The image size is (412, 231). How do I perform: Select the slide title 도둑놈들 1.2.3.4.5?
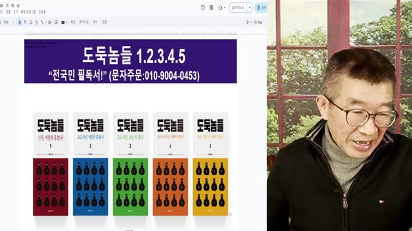(x=134, y=56)
